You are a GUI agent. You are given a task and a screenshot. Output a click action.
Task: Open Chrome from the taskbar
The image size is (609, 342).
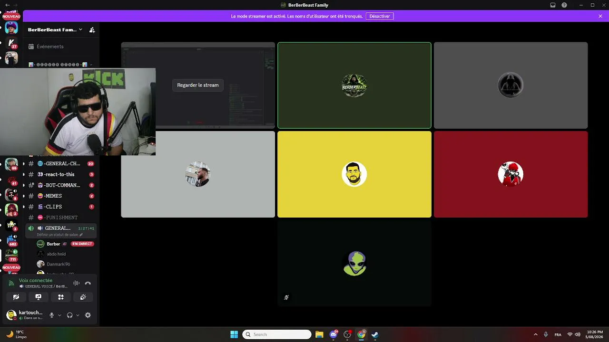tap(361, 334)
